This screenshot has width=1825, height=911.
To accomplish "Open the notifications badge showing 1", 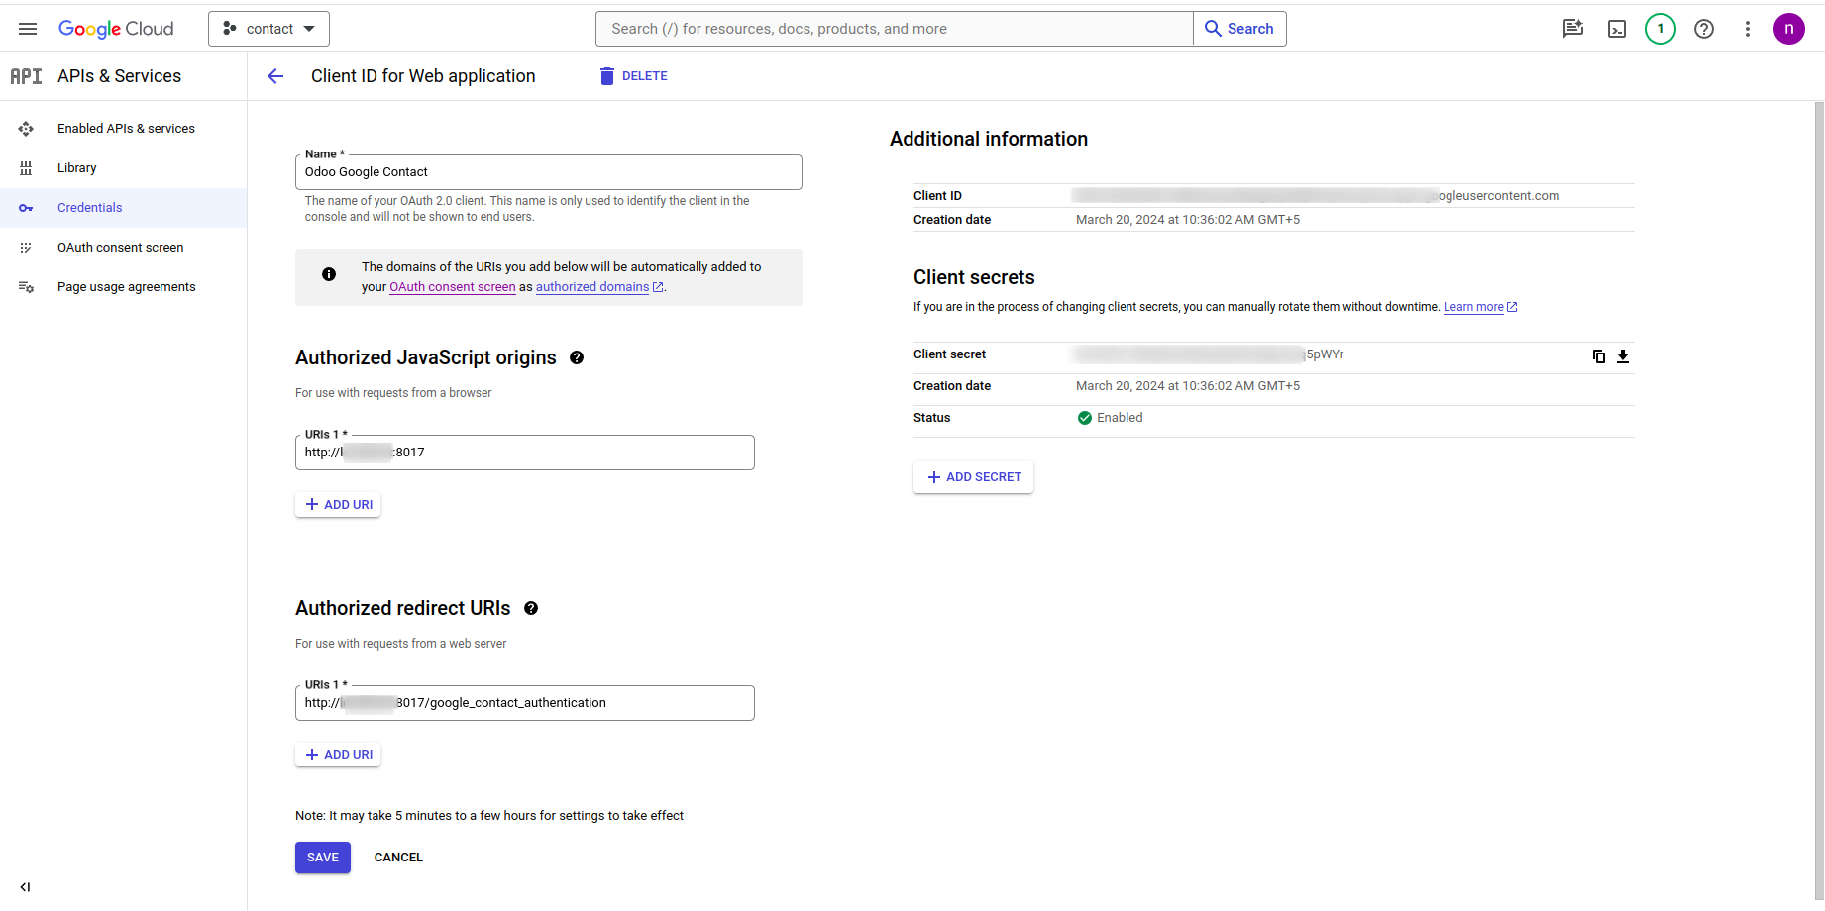I will tap(1661, 29).
